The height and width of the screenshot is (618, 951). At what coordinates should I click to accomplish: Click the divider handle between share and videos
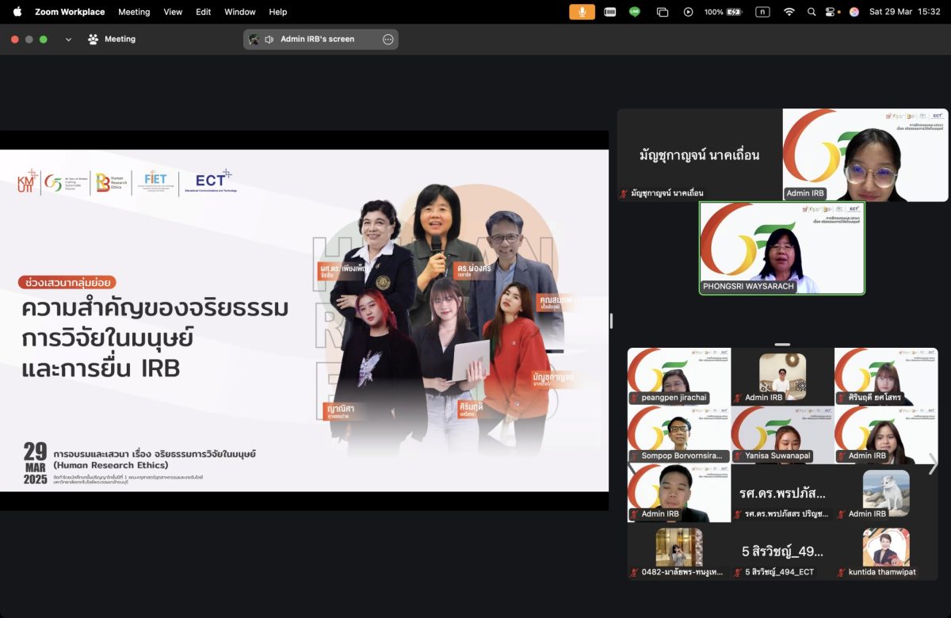[610, 321]
